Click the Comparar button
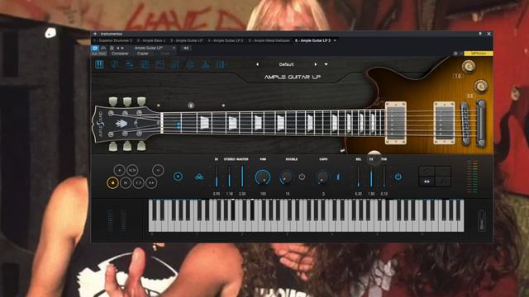This screenshot has width=529, height=297. tap(120, 54)
